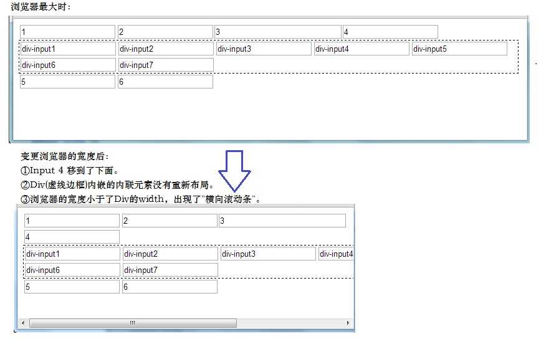Focus div-input7 in the scrollbar browser
541x339 pixels.
tap(170, 270)
